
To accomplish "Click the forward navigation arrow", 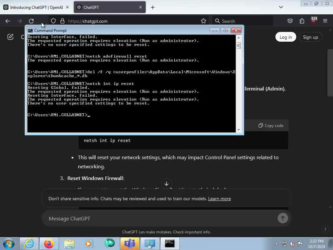I will tap(19, 21).
